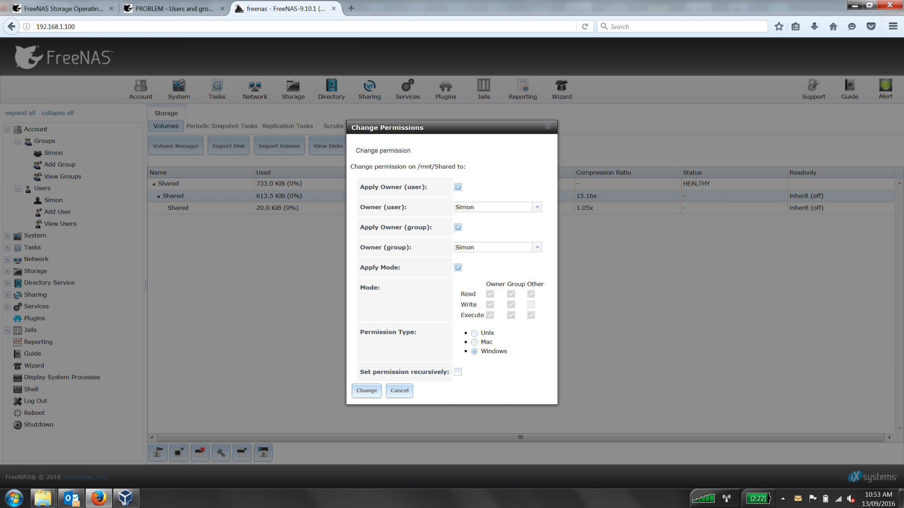Open the System toolbar icon
The height and width of the screenshot is (508, 904).
tap(179, 89)
